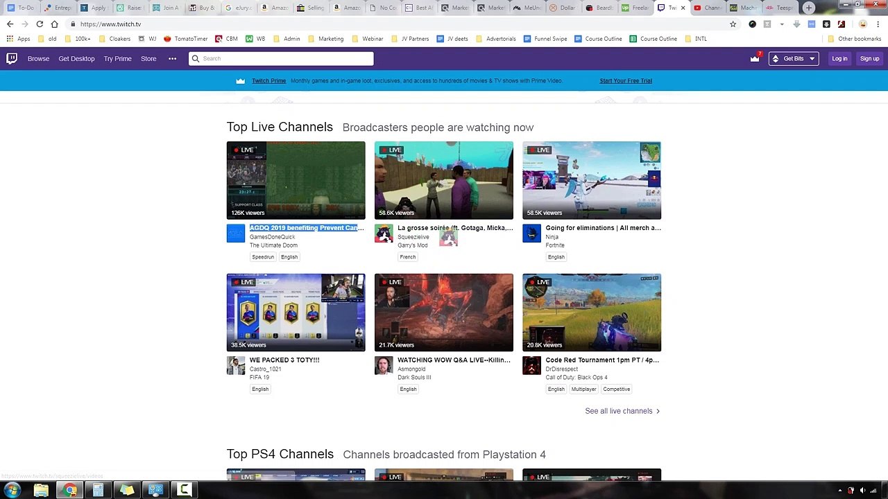Image resolution: width=888 pixels, height=499 pixels.
Task: Open DrDisrespect stream thumbnail with 20.8K viewers
Action: (592, 313)
